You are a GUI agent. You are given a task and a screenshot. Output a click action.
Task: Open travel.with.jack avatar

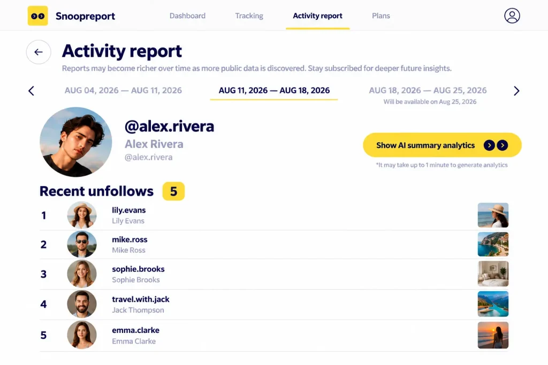click(82, 304)
